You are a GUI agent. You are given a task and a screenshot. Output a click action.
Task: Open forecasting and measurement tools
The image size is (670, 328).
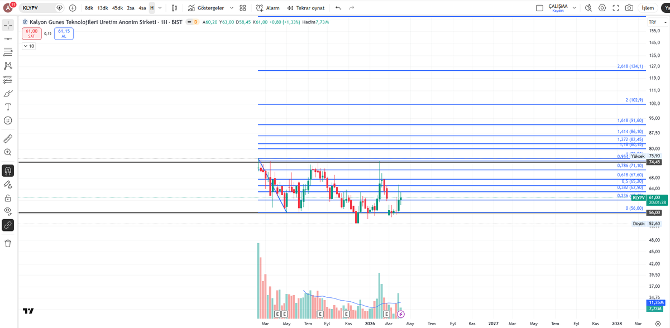coord(8,80)
